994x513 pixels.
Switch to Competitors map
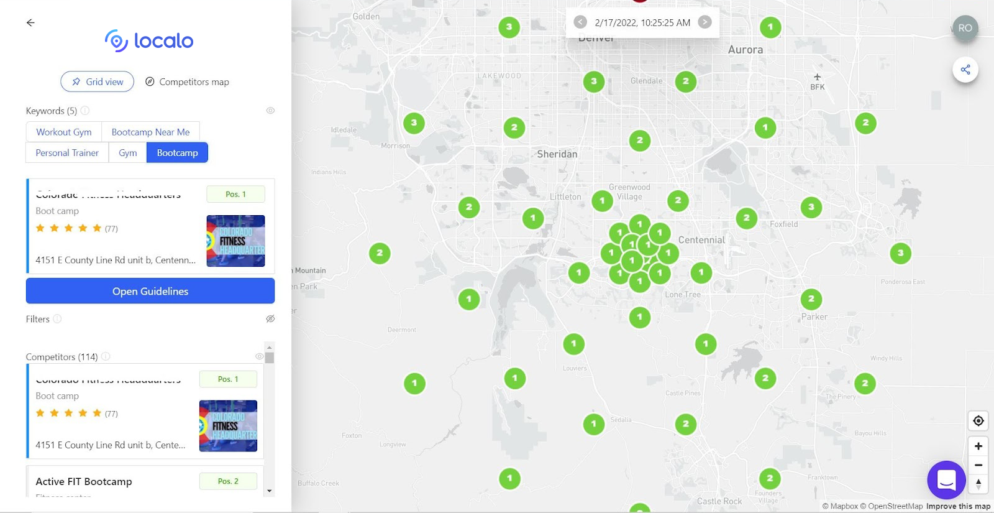point(187,82)
